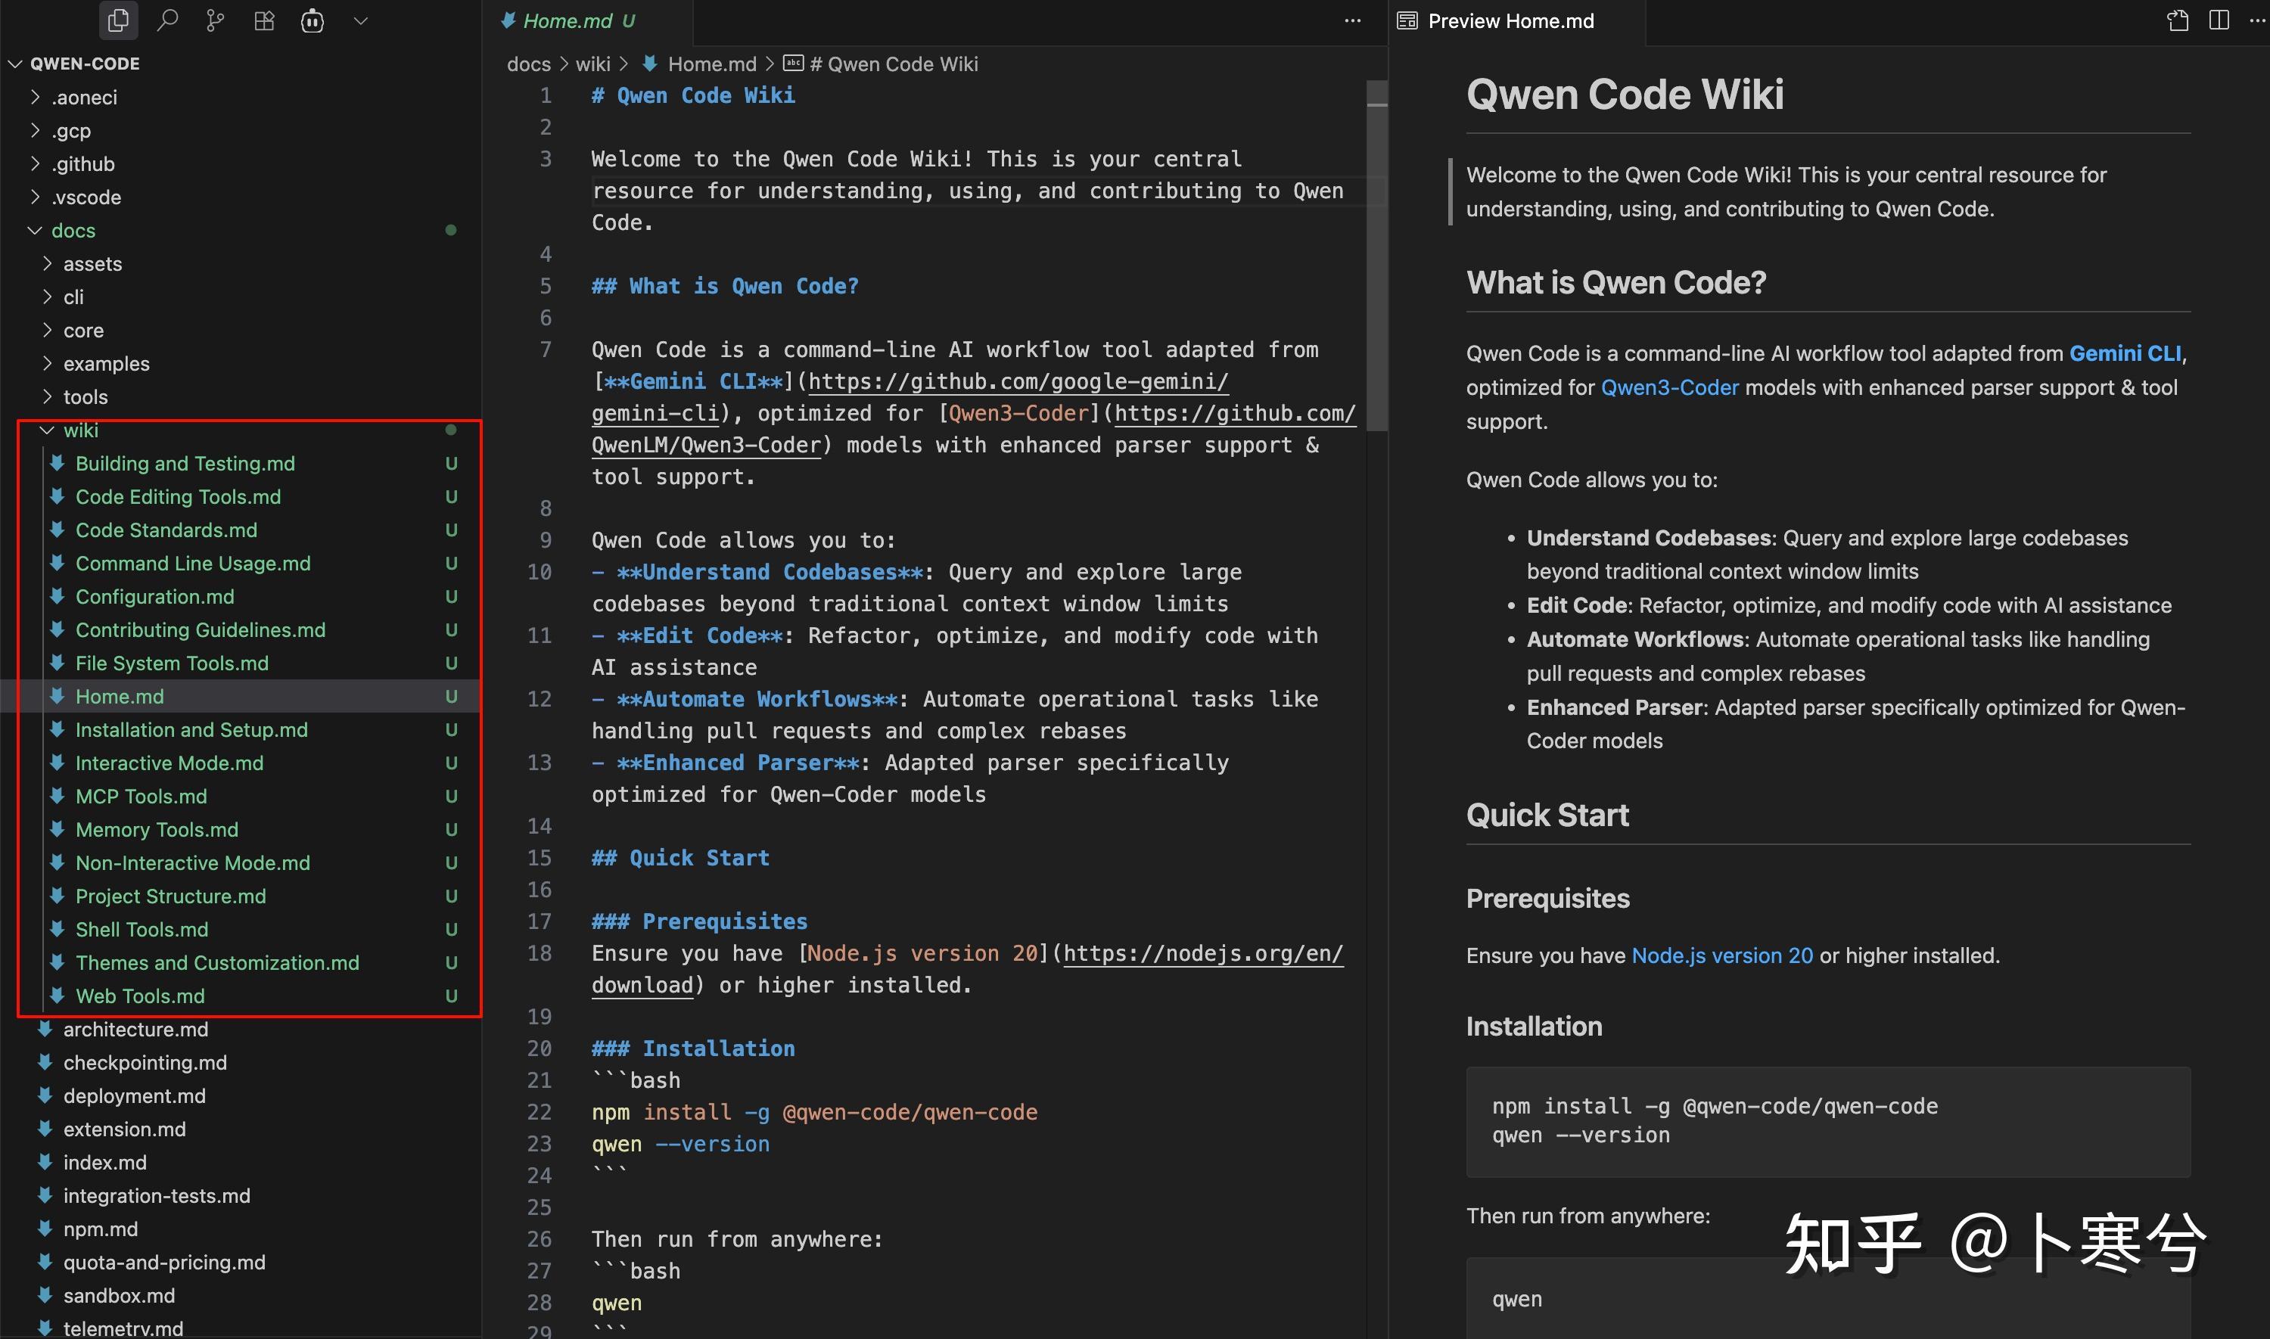Click the open changes icon beside split editor
This screenshot has height=1339, width=2270.
(2177, 20)
